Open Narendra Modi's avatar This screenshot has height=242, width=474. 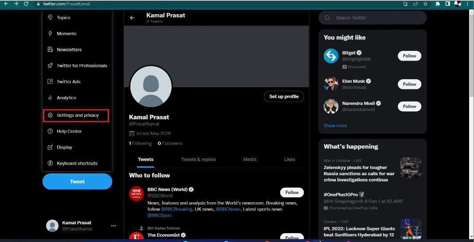coord(331,106)
